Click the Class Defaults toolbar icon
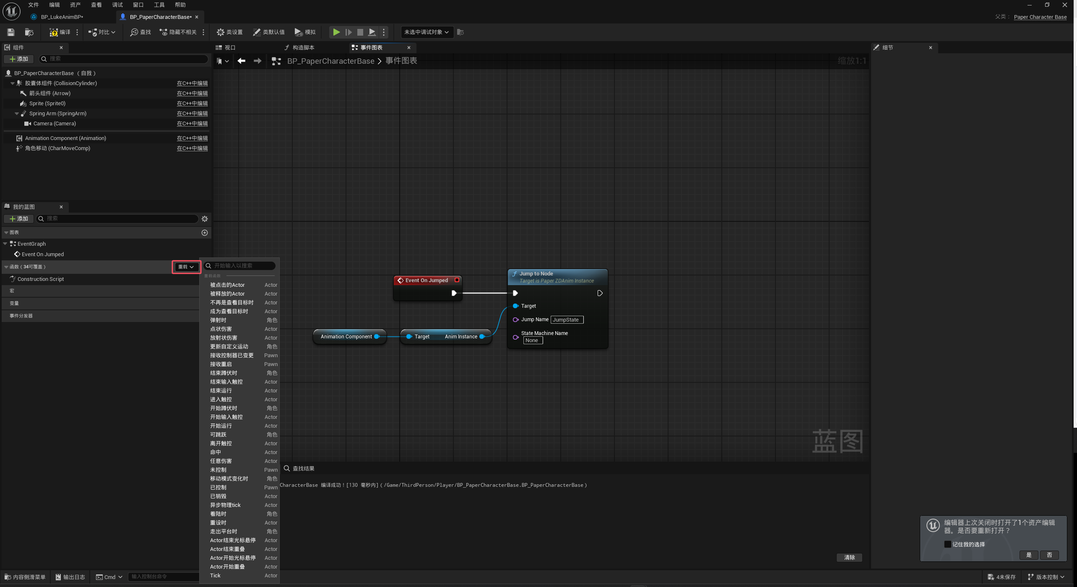This screenshot has width=1077, height=587. coord(269,32)
